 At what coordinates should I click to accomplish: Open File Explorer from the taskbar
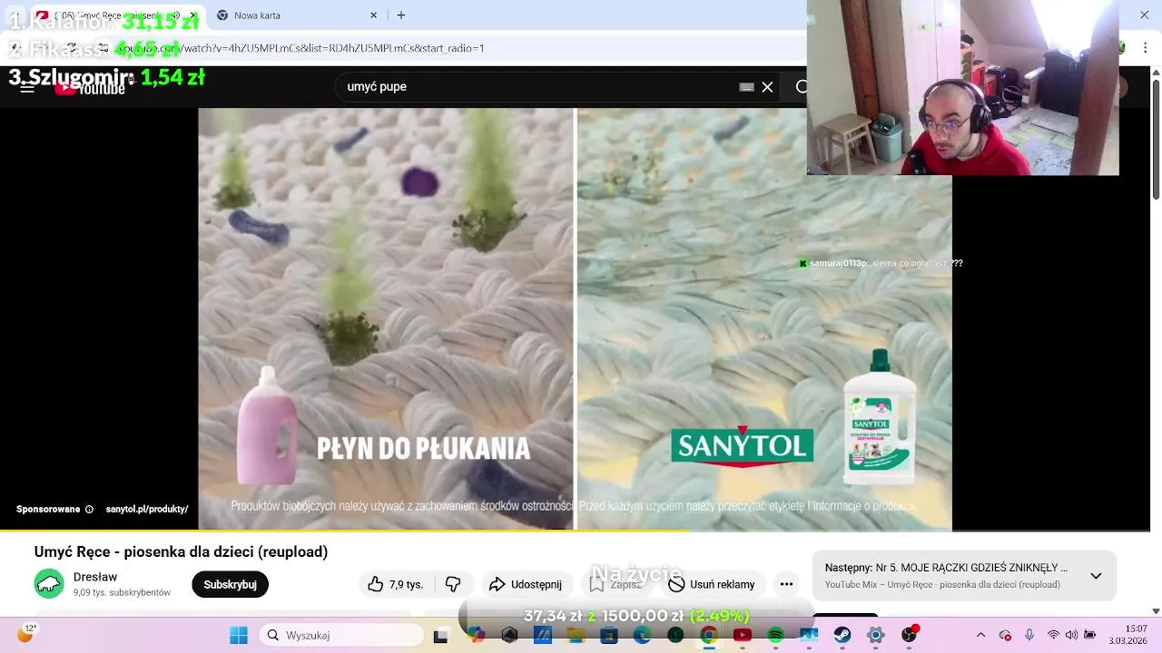click(576, 635)
